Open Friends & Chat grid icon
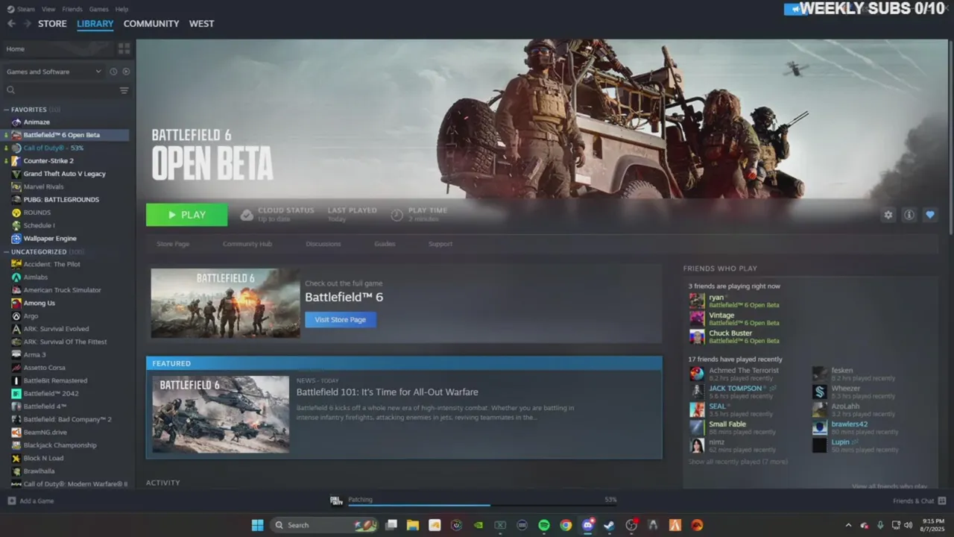Image resolution: width=954 pixels, height=537 pixels. [x=942, y=500]
